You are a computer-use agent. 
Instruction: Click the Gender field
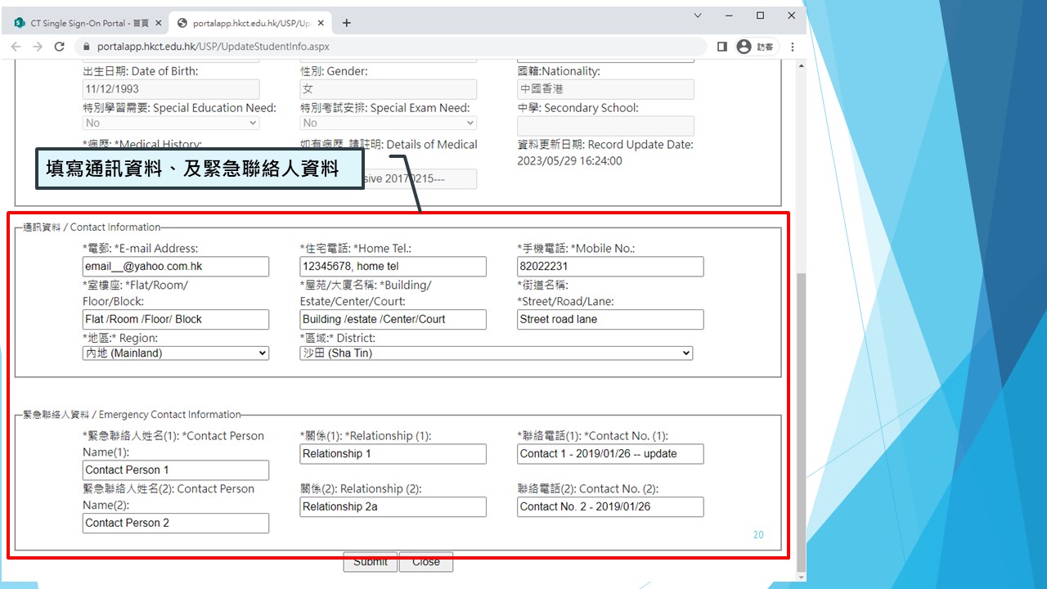coord(389,89)
